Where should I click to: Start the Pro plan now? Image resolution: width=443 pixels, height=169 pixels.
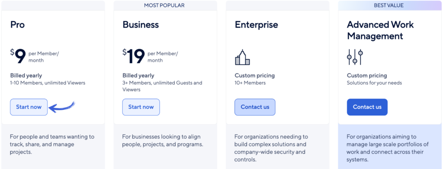[29, 107]
